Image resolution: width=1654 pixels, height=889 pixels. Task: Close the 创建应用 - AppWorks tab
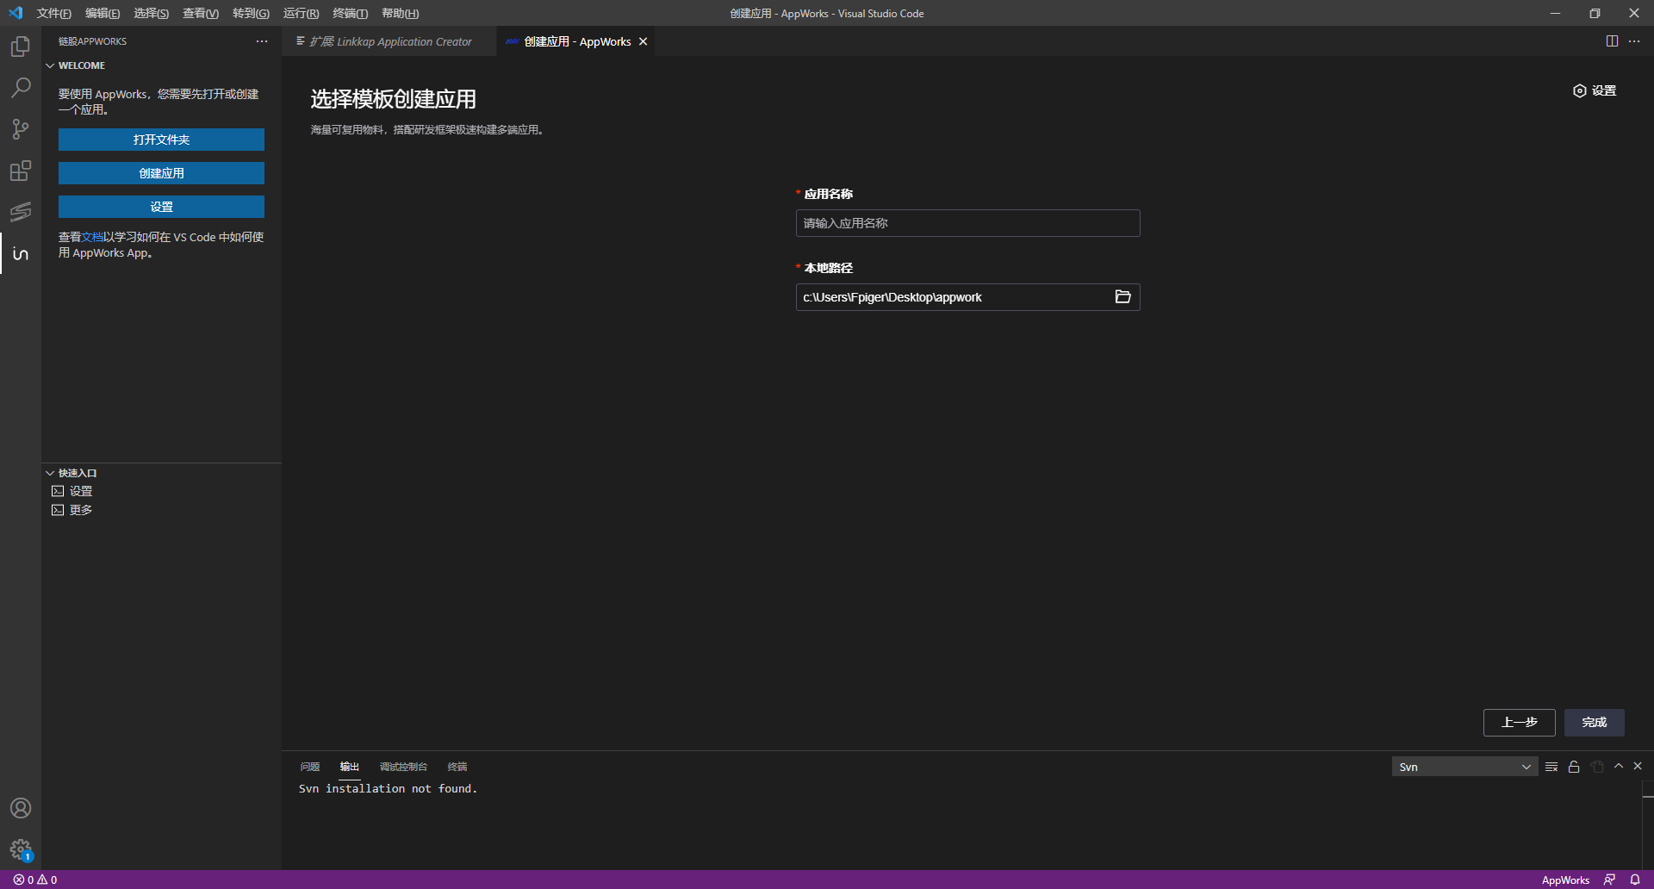point(643,41)
